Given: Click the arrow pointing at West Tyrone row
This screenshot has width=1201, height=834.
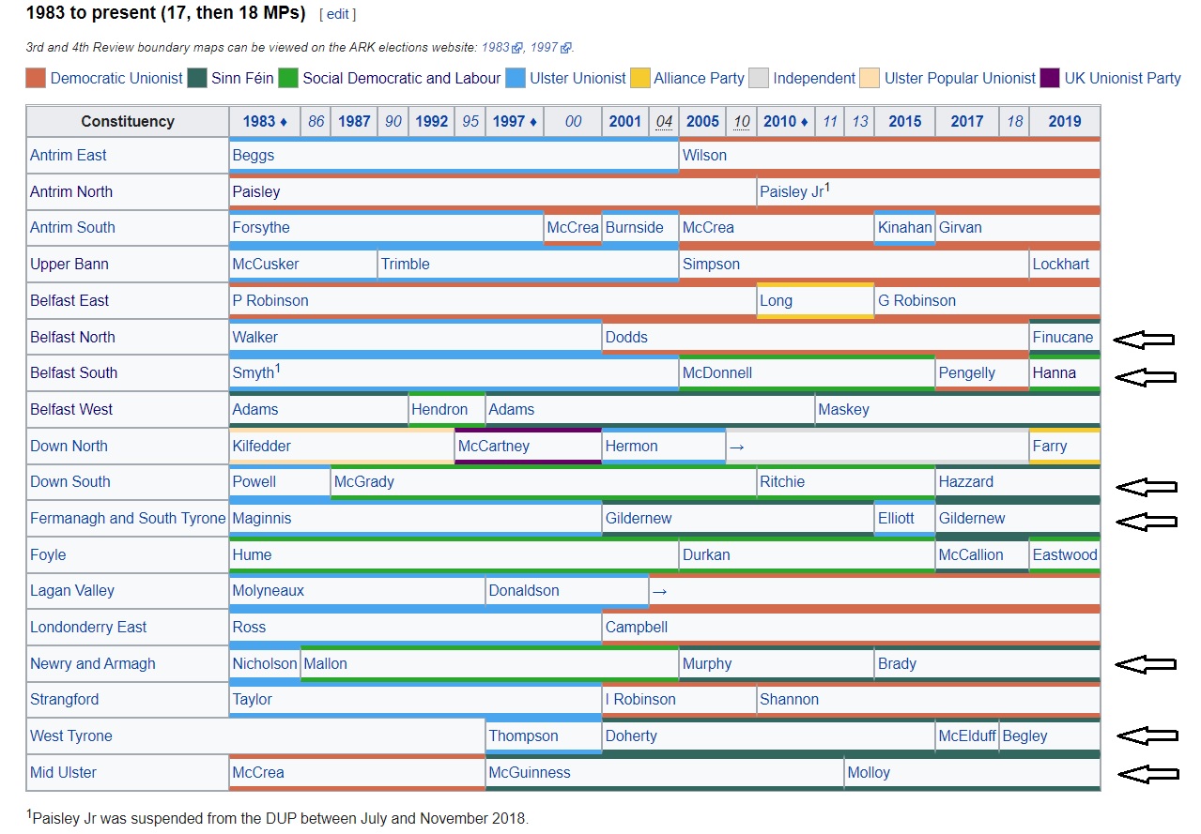Looking at the screenshot, I should click(1147, 736).
